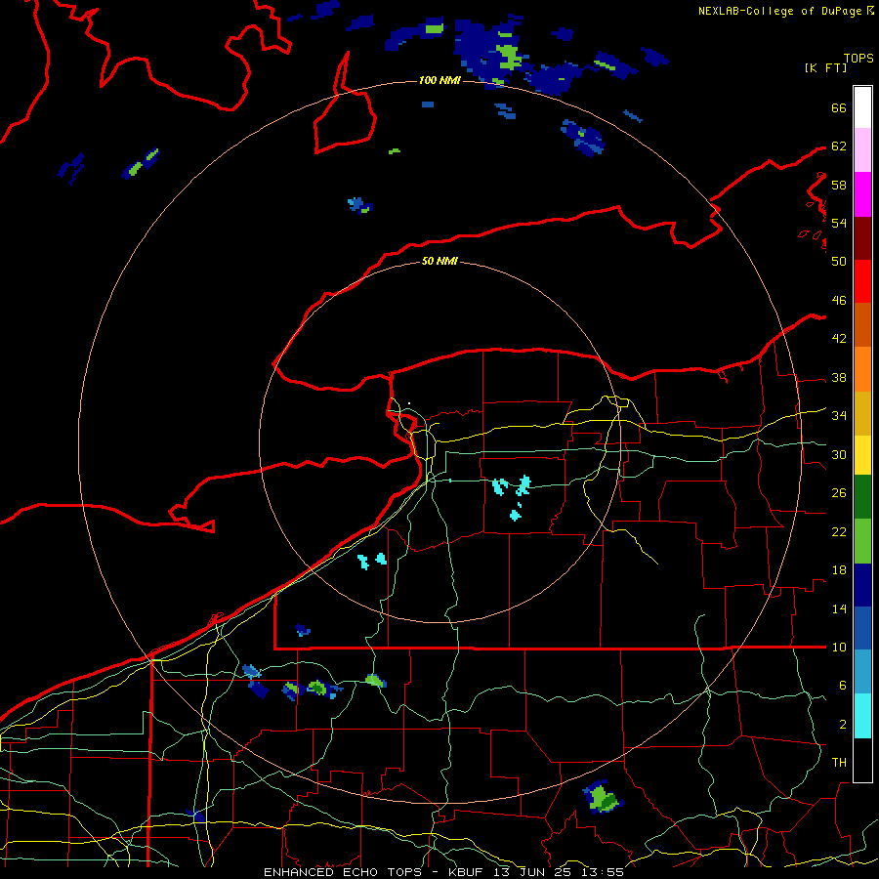Screen dimensions: 879x879
Task: Click the Enhanced Echo Tops KBUF caption
Action: (443, 872)
